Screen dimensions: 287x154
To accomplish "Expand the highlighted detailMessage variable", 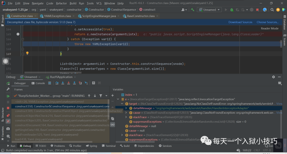I will pyautogui.click(x=126, y=108).
